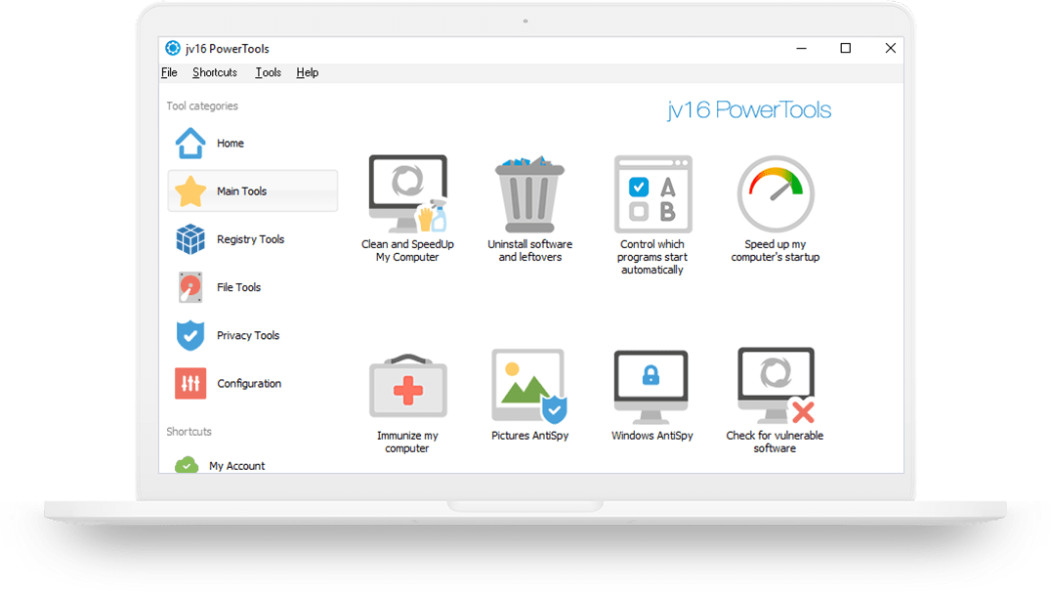This screenshot has width=1051, height=592.
Task: Click the My Account cloud icon
Action: (x=187, y=465)
